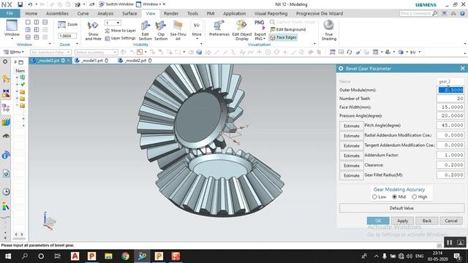The width and height of the screenshot is (468, 263).
Task: Open File Explorer from taskbar
Action: point(108,256)
